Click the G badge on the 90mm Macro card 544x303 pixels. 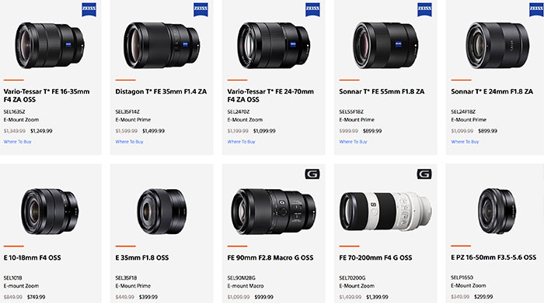click(x=312, y=174)
